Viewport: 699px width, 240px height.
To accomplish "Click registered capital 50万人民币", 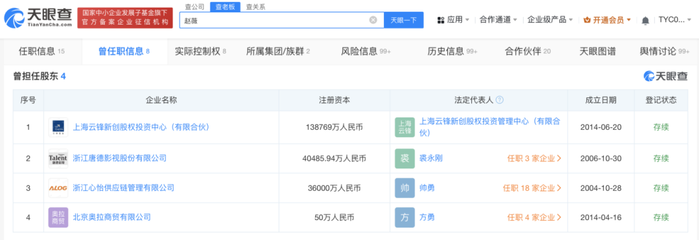I will [x=335, y=218].
